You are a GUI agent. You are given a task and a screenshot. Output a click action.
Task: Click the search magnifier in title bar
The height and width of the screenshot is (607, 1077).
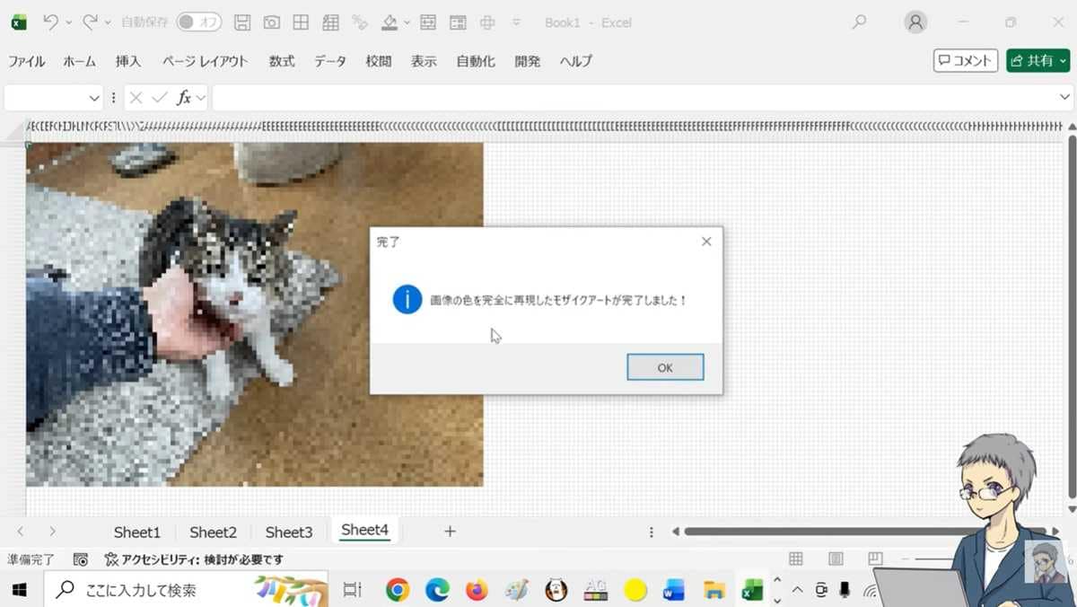[860, 22]
